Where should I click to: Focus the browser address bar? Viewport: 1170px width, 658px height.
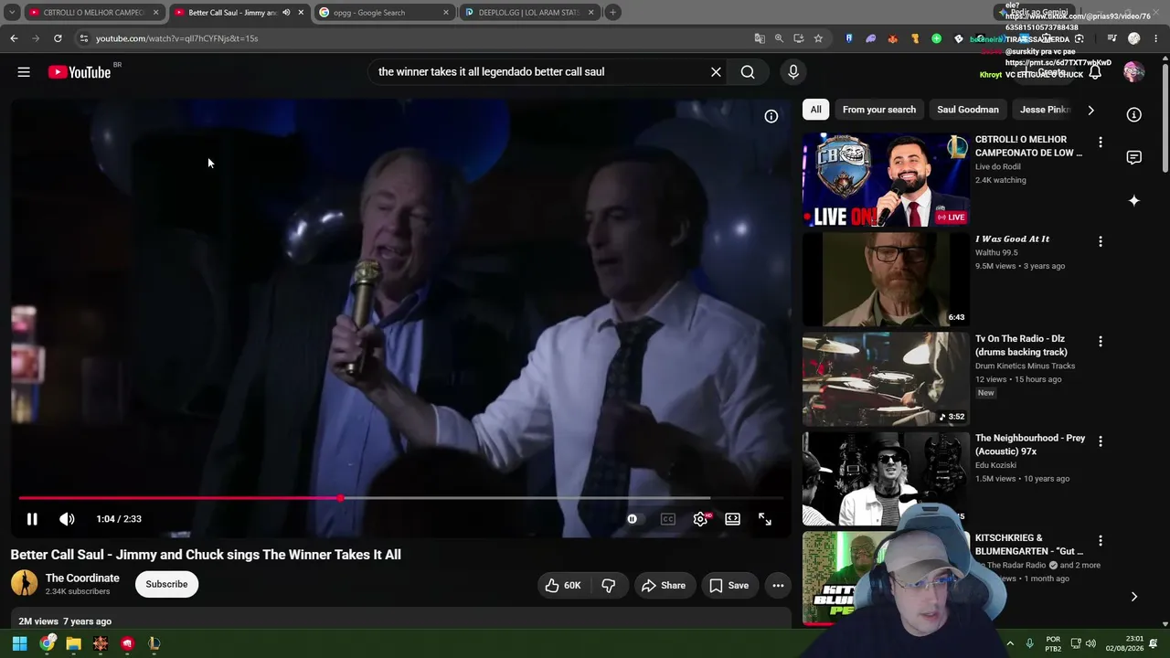click(x=411, y=38)
